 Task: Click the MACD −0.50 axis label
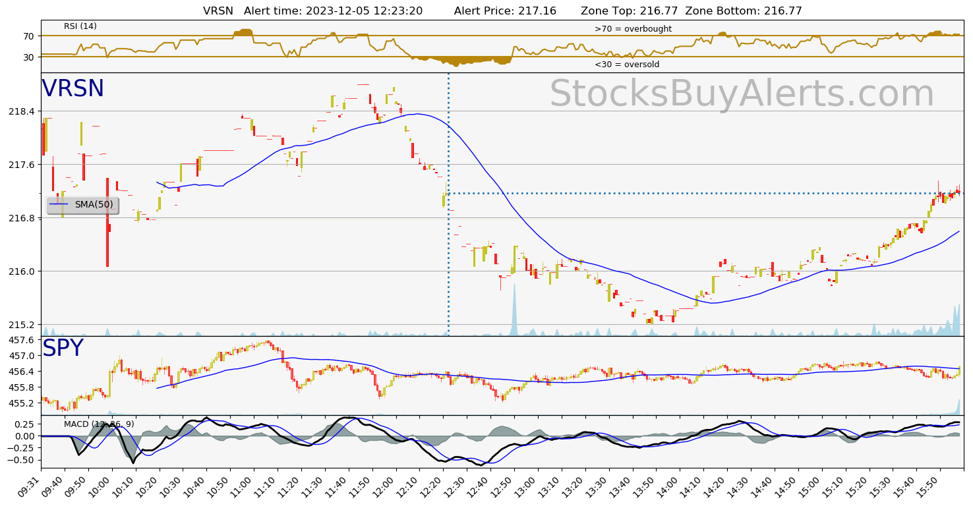coord(22,461)
